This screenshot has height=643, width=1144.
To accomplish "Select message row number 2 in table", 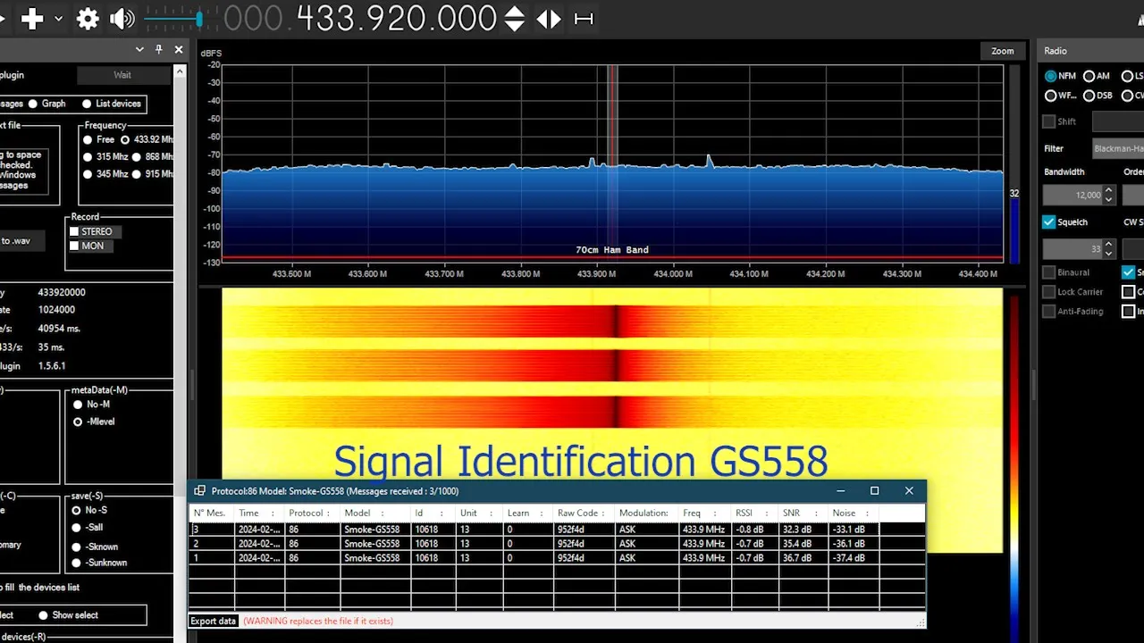I will (557, 543).
